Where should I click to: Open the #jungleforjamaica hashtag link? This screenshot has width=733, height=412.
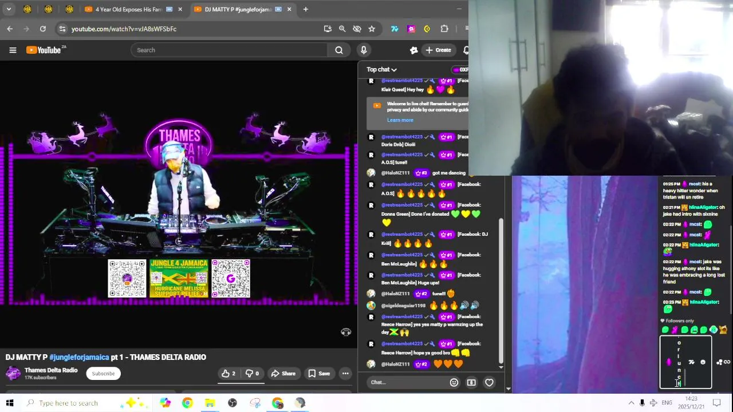tap(79, 357)
